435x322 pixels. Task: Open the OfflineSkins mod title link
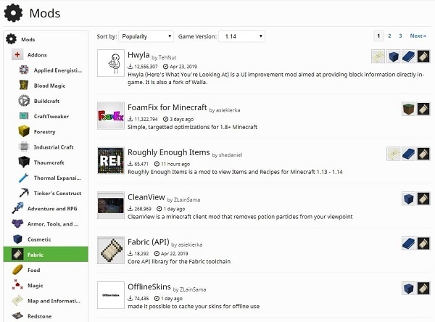(x=149, y=286)
